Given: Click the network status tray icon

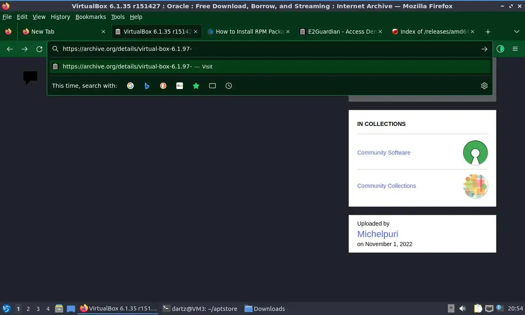Looking at the screenshot, I should point(489,308).
